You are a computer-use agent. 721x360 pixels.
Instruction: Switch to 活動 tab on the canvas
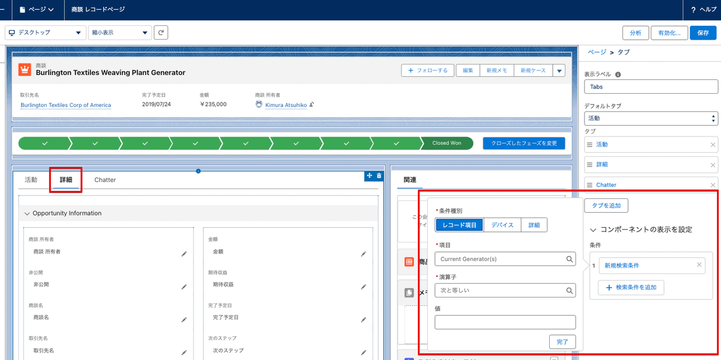tap(31, 180)
